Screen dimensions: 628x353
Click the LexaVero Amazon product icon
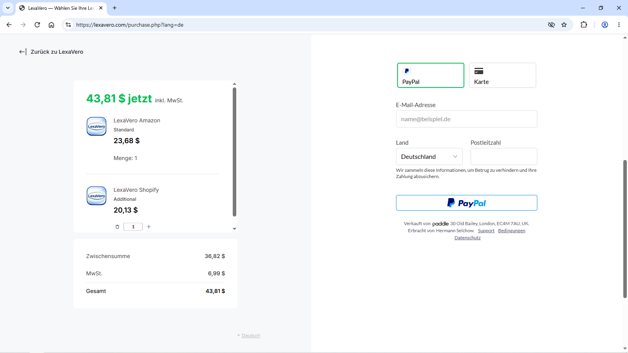tap(97, 126)
